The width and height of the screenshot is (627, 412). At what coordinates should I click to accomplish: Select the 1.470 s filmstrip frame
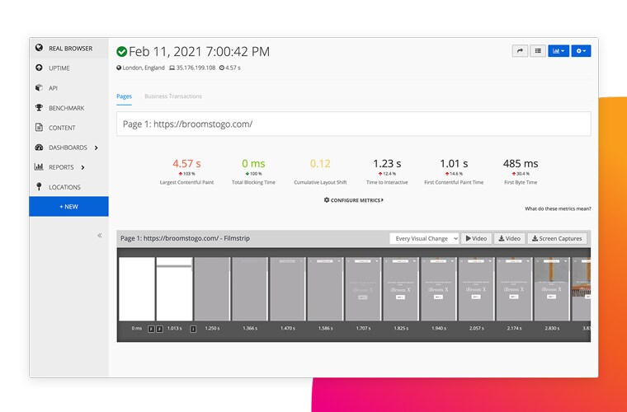coord(287,288)
